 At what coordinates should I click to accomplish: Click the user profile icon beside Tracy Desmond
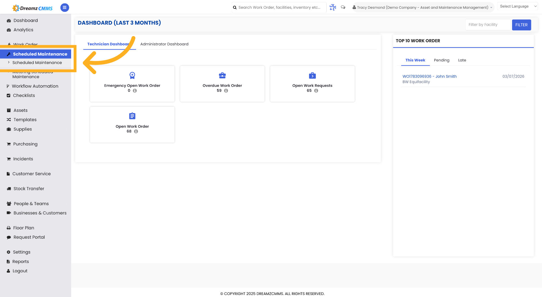[354, 7]
